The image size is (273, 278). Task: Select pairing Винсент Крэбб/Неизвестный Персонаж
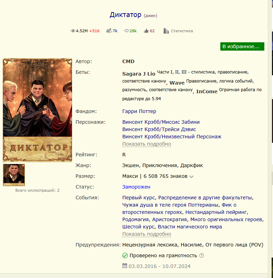tap(172, 137)
